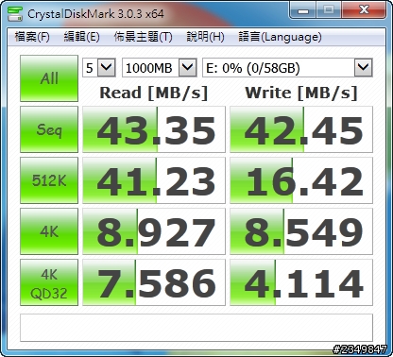Click the 4K write result 8.549
Image resolution: width=393 pixels, height=357 pixels.
point(301,231)
